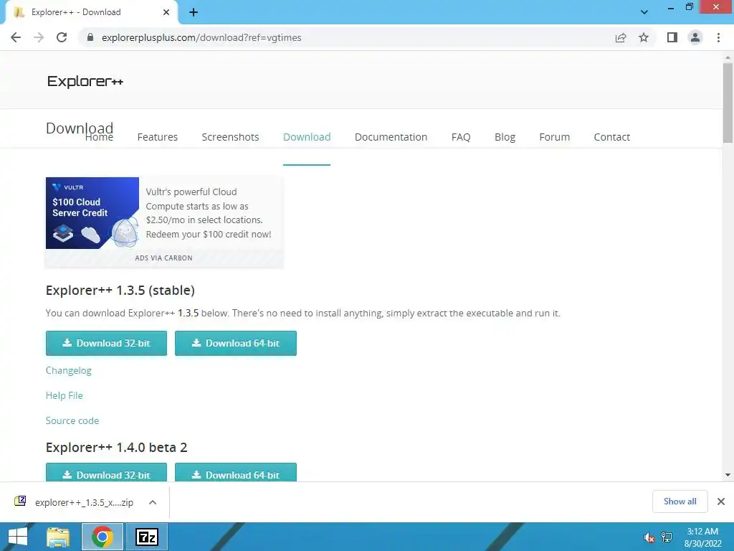Open the Screenshots menu item
The width and height of the screenshot is (734, 551).
230,137
